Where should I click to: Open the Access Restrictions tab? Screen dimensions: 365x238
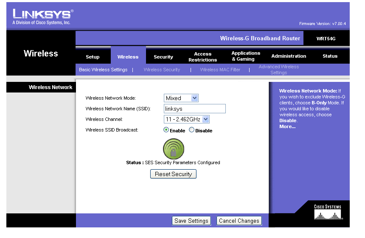203,57
